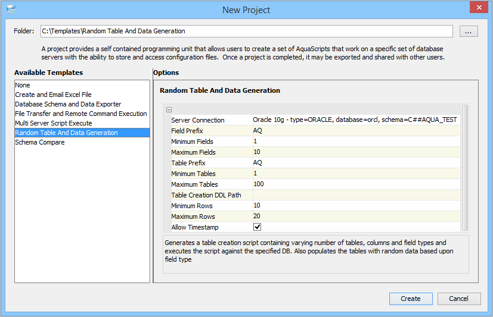The width and height of the screenshot is (493, 317).
Task: Click the app icon in title bar
Action: coord(11,10)
